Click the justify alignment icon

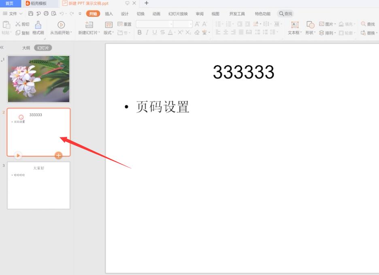pos(241,32)
